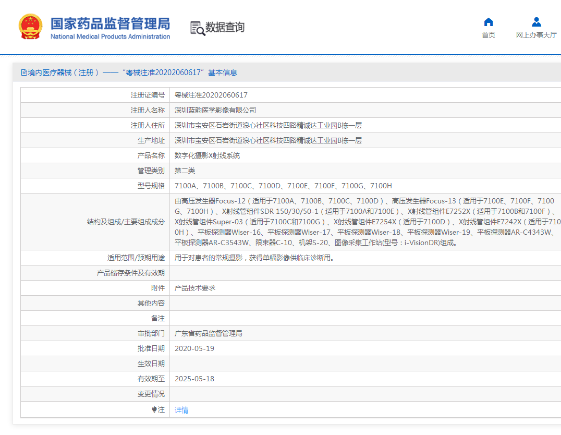The image size is (561, 435).
Task: Click the 生产地址 row label
Action: (151, 140)
